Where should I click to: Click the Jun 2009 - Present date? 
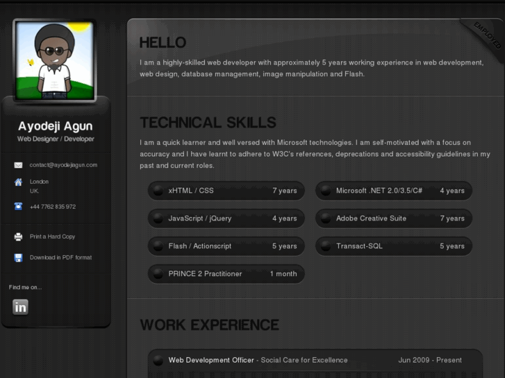[430, 360]
